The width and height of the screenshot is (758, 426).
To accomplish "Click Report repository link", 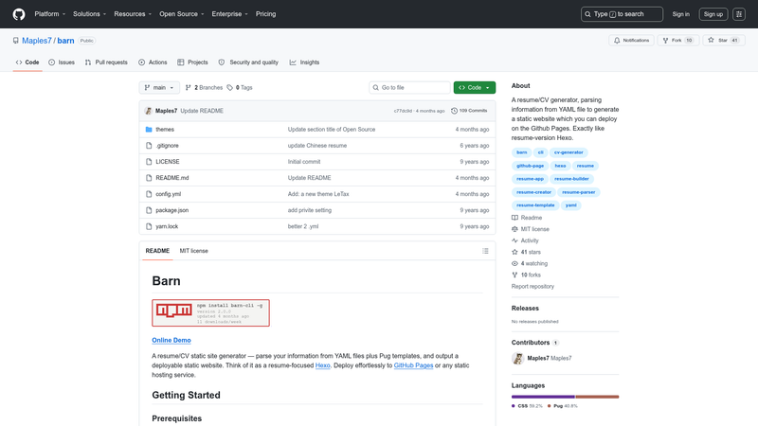I will pyautogui.click(x=532, y=287).
